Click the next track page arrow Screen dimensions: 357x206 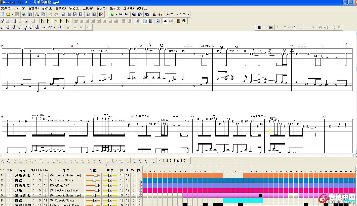click(188, 161)
